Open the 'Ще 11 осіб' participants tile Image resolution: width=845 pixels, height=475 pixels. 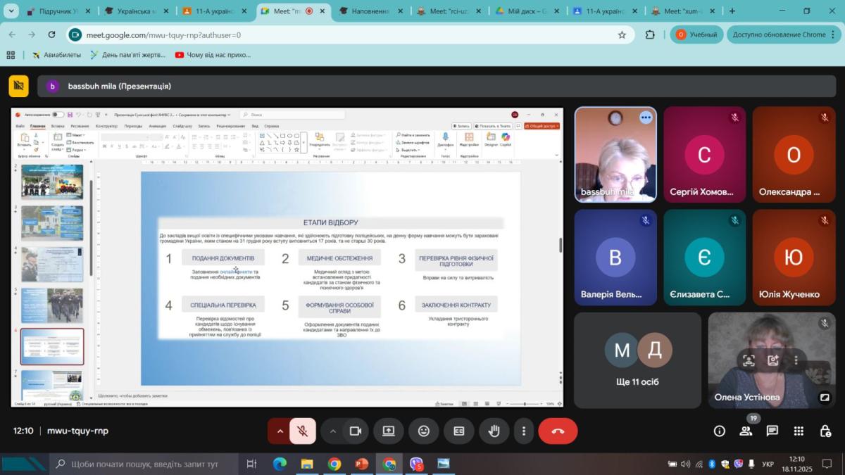tap(637, 360)
